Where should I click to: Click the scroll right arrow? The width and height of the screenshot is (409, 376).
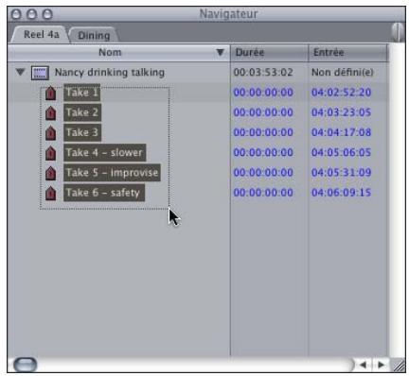coord(381,365)
